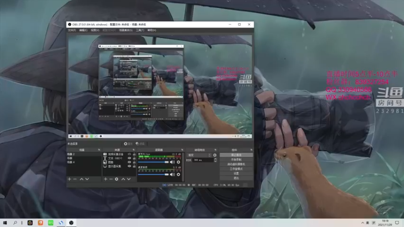
Task: Open the scene transition type dropdown
Action: point(199,155)
